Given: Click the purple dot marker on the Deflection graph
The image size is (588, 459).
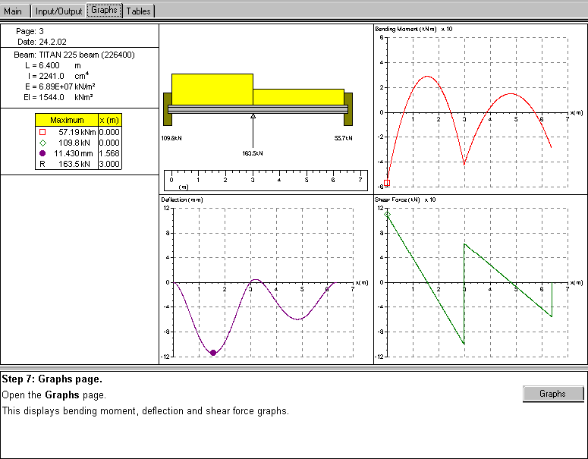Looking at the screenshot, I should (213, 353).
